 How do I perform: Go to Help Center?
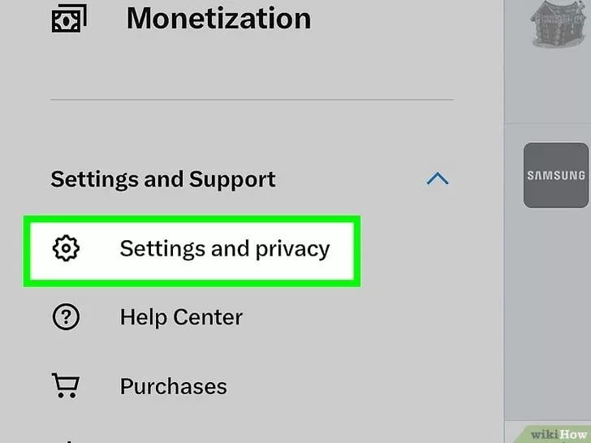click(x=181, y=317)
